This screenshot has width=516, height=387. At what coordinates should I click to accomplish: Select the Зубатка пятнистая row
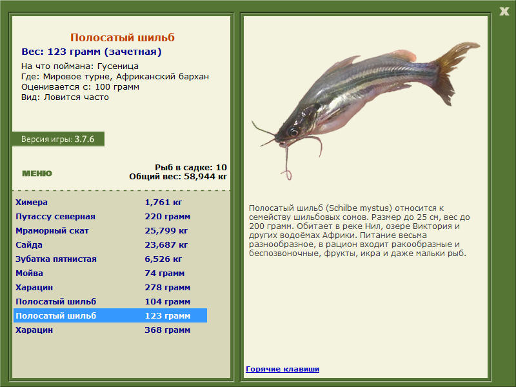point(110,259)
